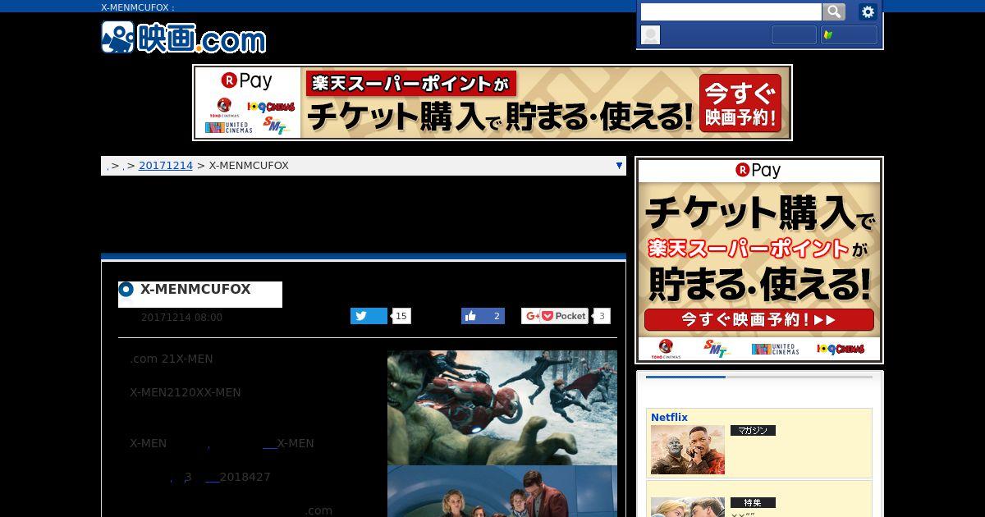Click the blank button left of the leaf button
The image size is (985, 517).
click(x=794, y=34)
